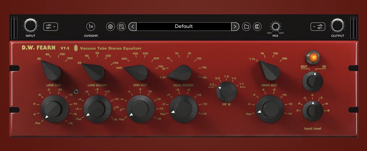Click the small screw below Low Cut selector
The image size is (367, 151).
point(76,91)
